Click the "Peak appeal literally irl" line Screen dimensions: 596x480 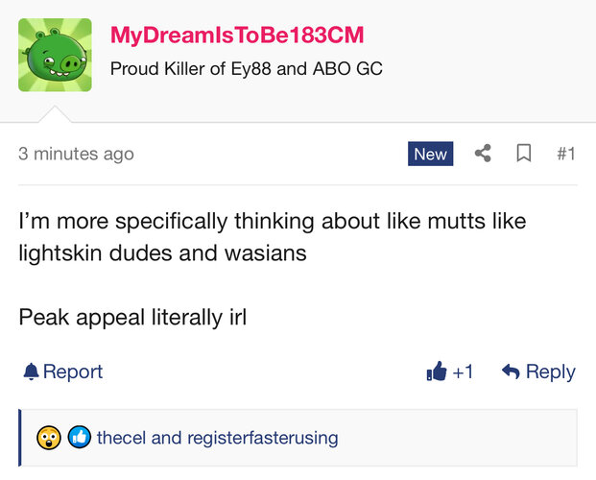(x=132, y=317)
